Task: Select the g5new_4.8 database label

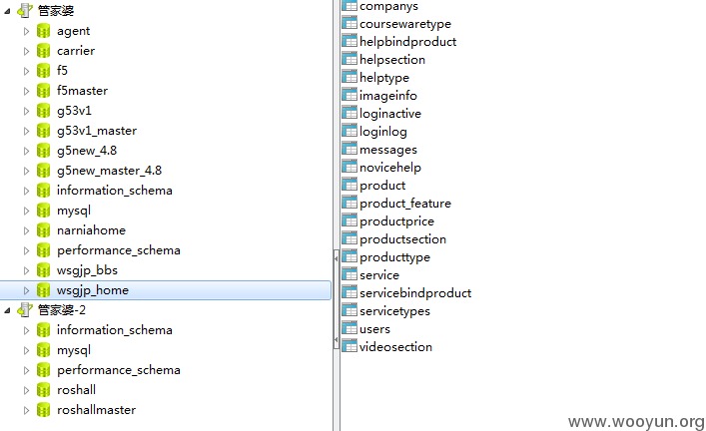Action: coord(87,151)
